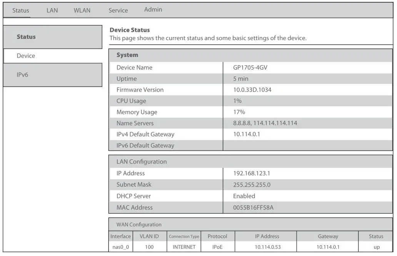Open the Admin tab
The image size is (397, 256).
[x=153, y=10]
